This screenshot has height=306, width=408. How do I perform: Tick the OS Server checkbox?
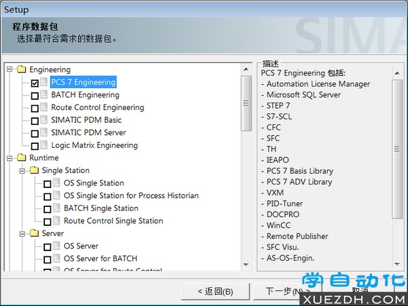click(48, 247)
